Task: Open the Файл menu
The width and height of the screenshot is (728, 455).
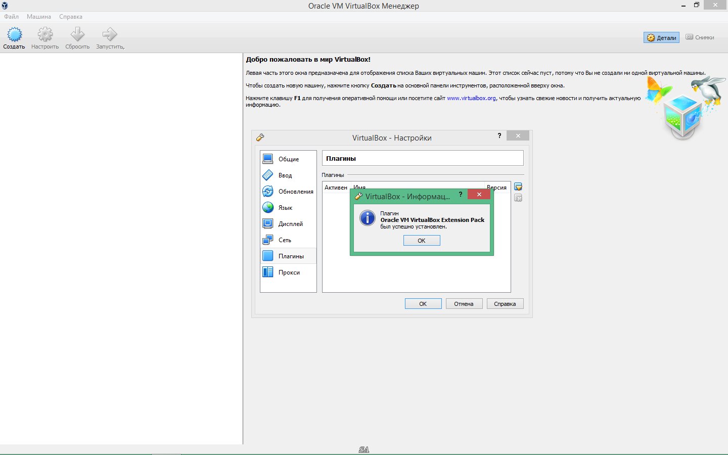Action: click(11, 17)
